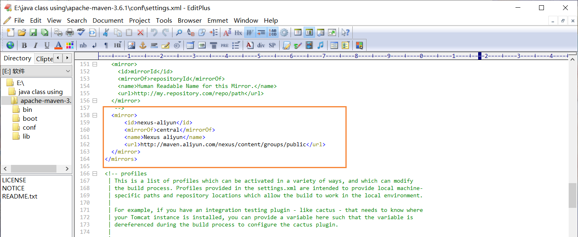Toggle auto indent icon
Image resolution: width=578 pixels, height=237 pixels.
coord(261,32)
